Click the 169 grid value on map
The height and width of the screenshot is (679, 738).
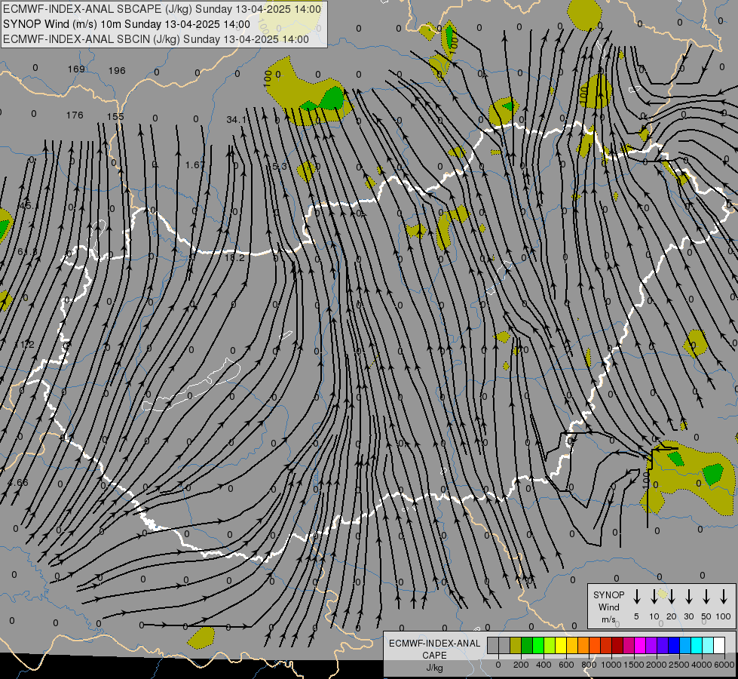pyautogui.click(x=76, y=69)
